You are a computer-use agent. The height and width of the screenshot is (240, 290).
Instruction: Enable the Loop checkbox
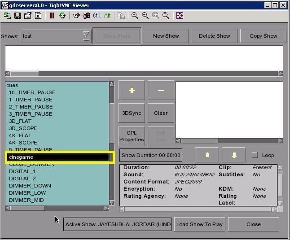[x=255, y=155]
